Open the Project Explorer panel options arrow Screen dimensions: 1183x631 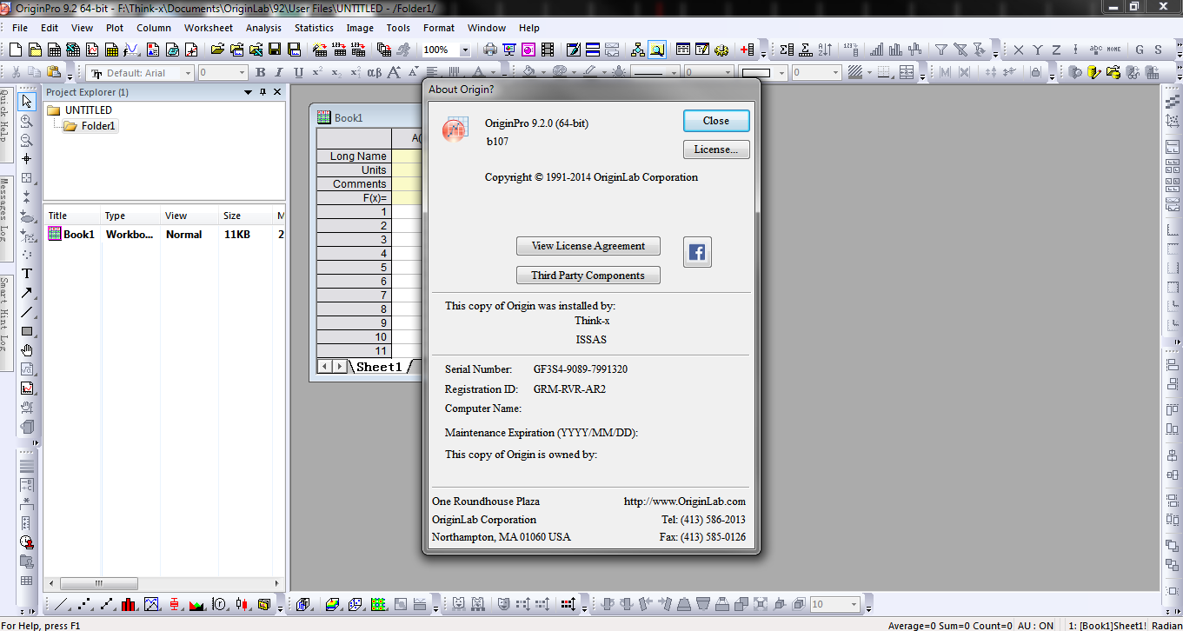(x=249, y=92)
